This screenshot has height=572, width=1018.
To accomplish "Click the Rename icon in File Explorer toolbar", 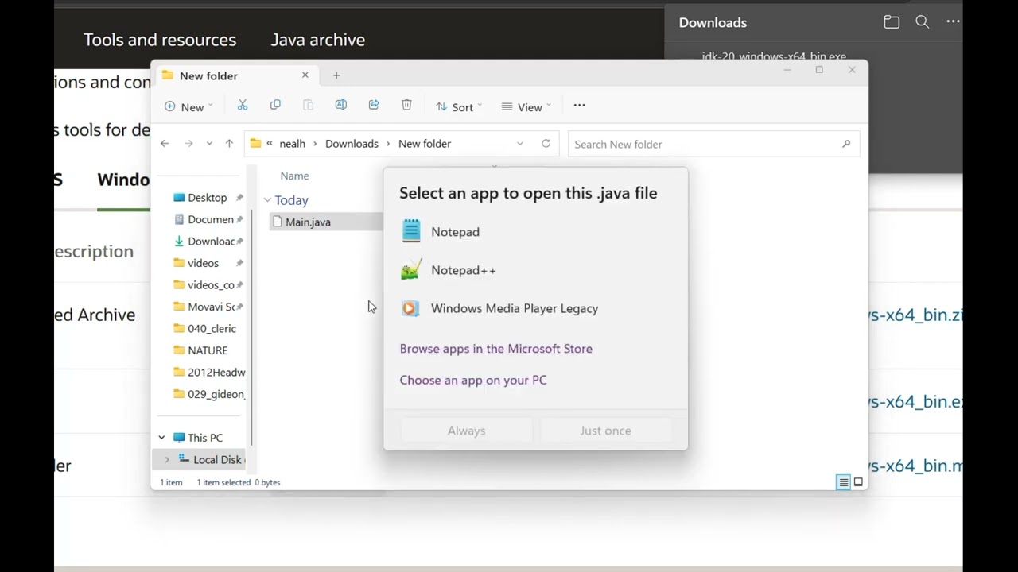I will (x=340, y=106).
